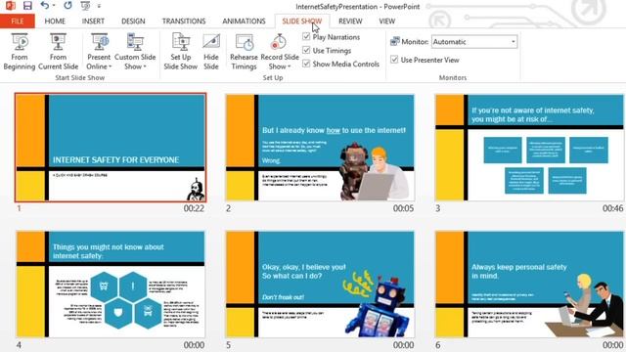Expand the Present Online dropdown arrow
626x352 pixels.
pos(111,66)
